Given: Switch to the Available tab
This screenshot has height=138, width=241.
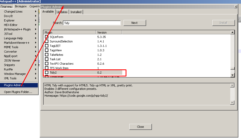Looking at the screenshot, I should [x=48, y=12].
